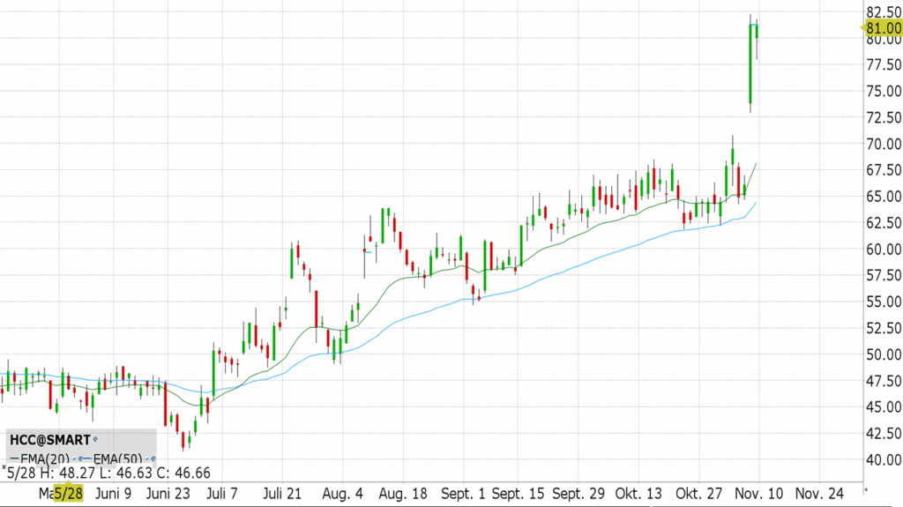Select the highlighted 5/28 date marker
This screenshot has height=507, width=903.
pos(69,492)
